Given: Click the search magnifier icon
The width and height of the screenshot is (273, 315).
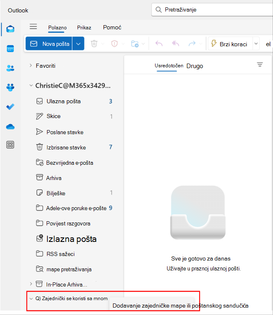Looking at the screenshot, I should [x=159, y=9].
